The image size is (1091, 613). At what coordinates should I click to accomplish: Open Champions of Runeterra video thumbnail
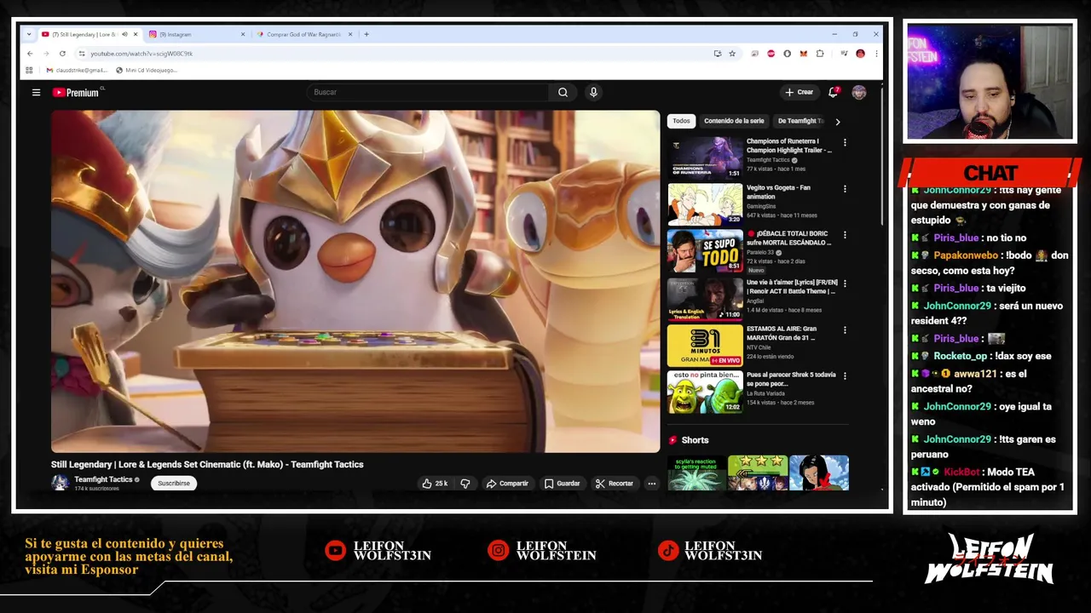705,157
